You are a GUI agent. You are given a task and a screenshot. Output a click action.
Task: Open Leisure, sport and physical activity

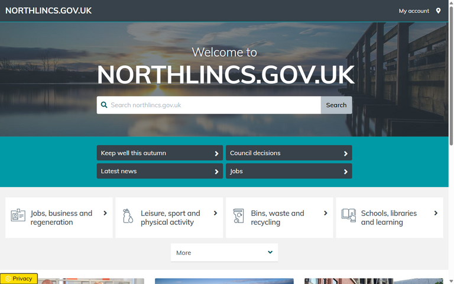[x=170, y=218]
